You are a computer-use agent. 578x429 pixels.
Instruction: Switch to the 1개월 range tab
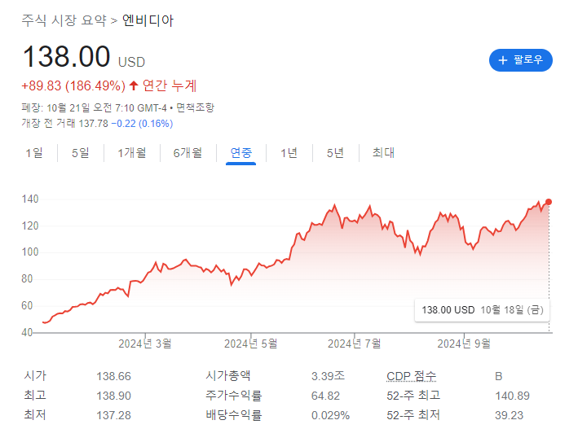[131, 152]
